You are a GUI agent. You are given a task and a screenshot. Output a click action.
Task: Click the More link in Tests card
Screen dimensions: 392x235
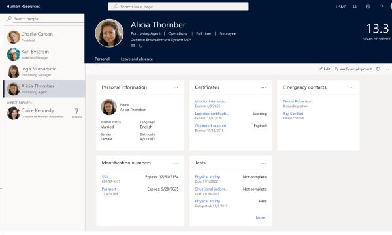tap(260, 217)
